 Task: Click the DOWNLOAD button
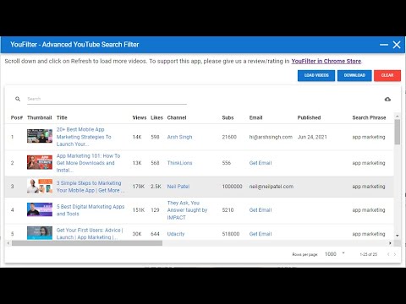point(354,75)
